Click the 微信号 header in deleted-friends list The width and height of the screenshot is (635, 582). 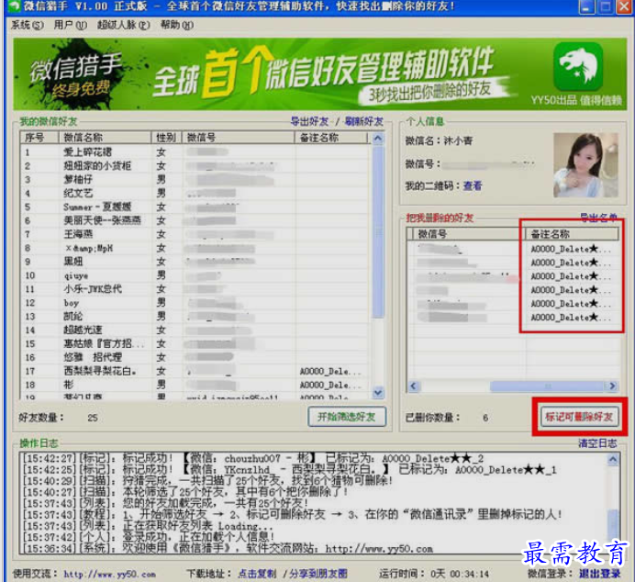tap(468, 234)
